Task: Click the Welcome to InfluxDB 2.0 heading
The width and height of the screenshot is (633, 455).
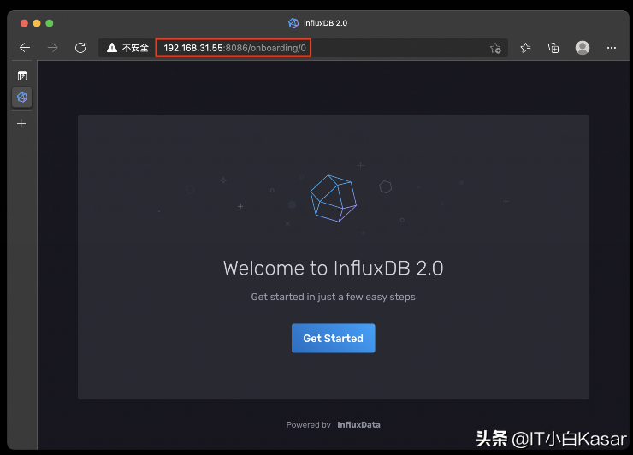Action: coord(333,268)
